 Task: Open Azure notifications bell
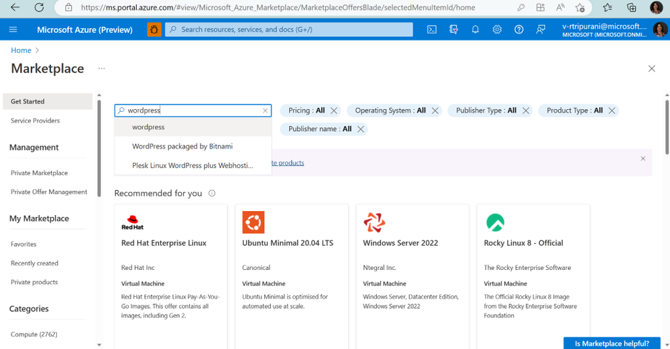[475, 29]
